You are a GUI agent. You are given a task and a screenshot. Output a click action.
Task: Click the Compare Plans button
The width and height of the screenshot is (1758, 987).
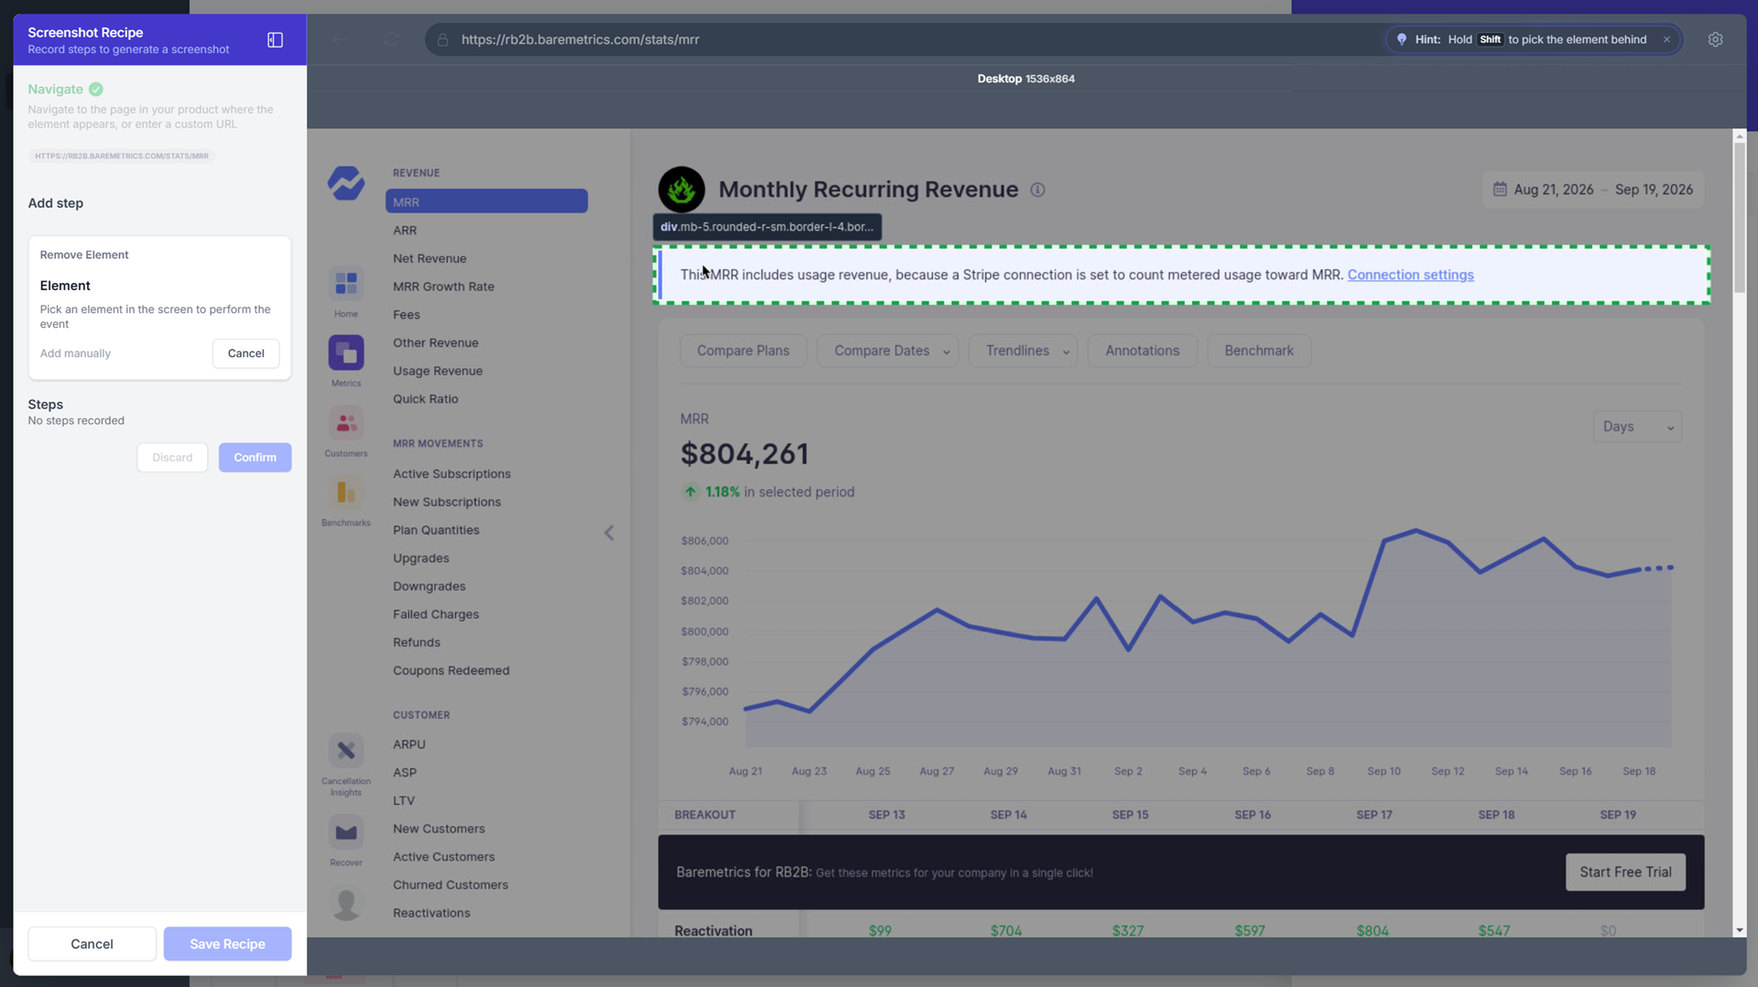(x=743, y=351)
